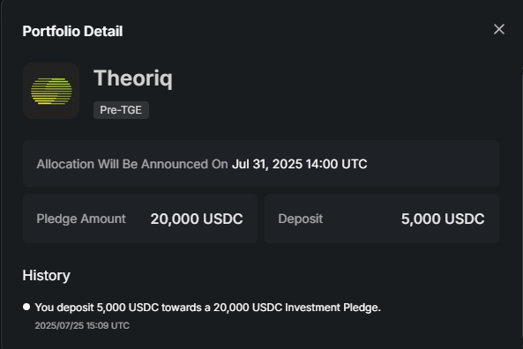The width and height of the screenshot is (523, 349).
Task: Click the Theoriq project name heading
Action: 133,78
